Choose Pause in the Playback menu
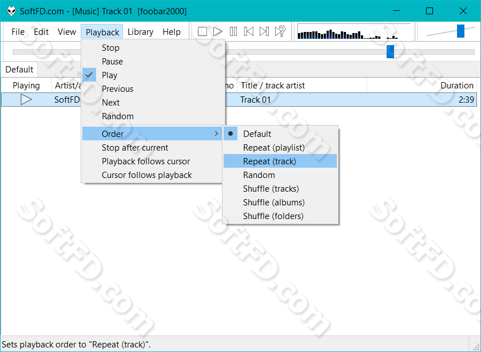This screenshot has height=352, width=481. click(153, 62)
